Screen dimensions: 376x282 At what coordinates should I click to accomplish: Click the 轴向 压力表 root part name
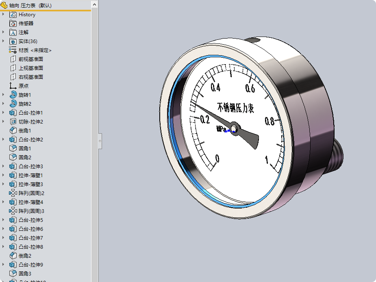click(30, 5)
